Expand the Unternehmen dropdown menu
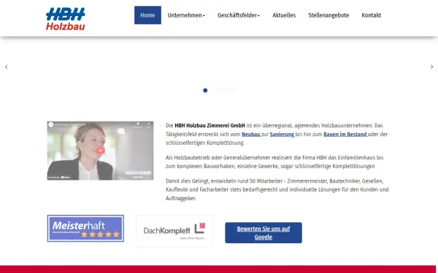 pyautogui.click(x=186, y=15)
